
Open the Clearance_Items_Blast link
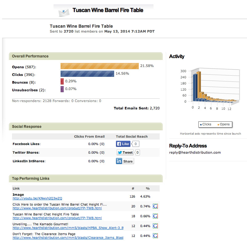point(68,238)
